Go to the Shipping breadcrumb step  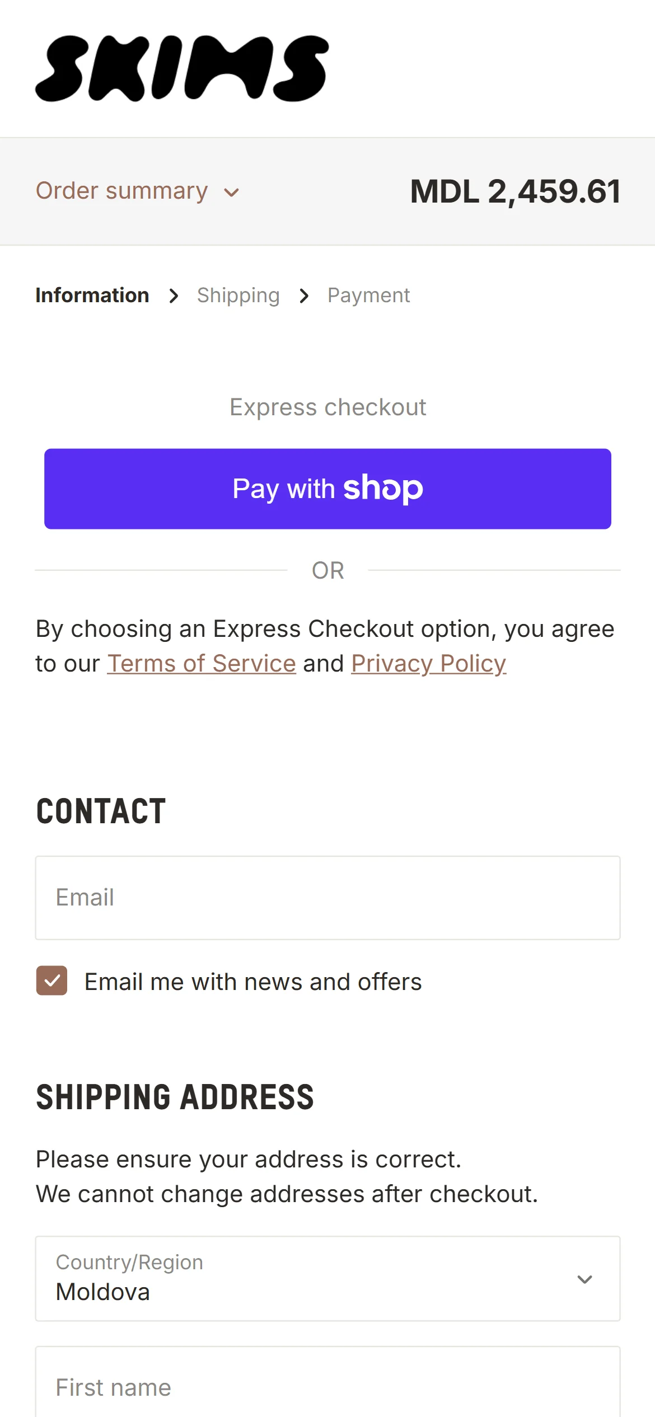click(238, 295)
